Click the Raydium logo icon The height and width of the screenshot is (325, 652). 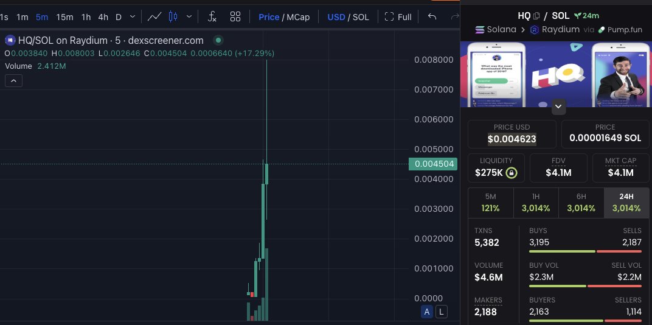[535, 30]
